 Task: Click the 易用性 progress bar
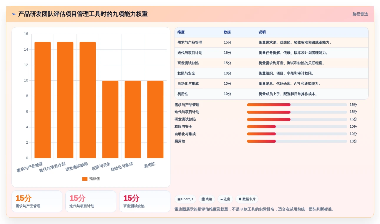[297, 141]
